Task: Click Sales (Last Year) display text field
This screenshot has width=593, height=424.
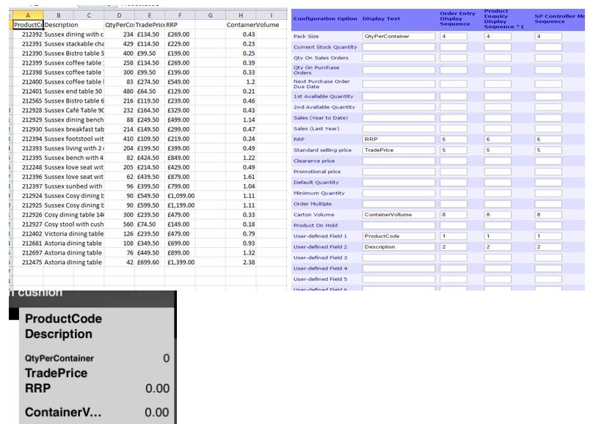Action: click(399, 129)
